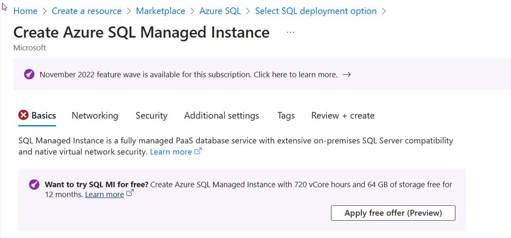Apply free offer (Preview)
This screenshot has height=238, width=511.
393,213
